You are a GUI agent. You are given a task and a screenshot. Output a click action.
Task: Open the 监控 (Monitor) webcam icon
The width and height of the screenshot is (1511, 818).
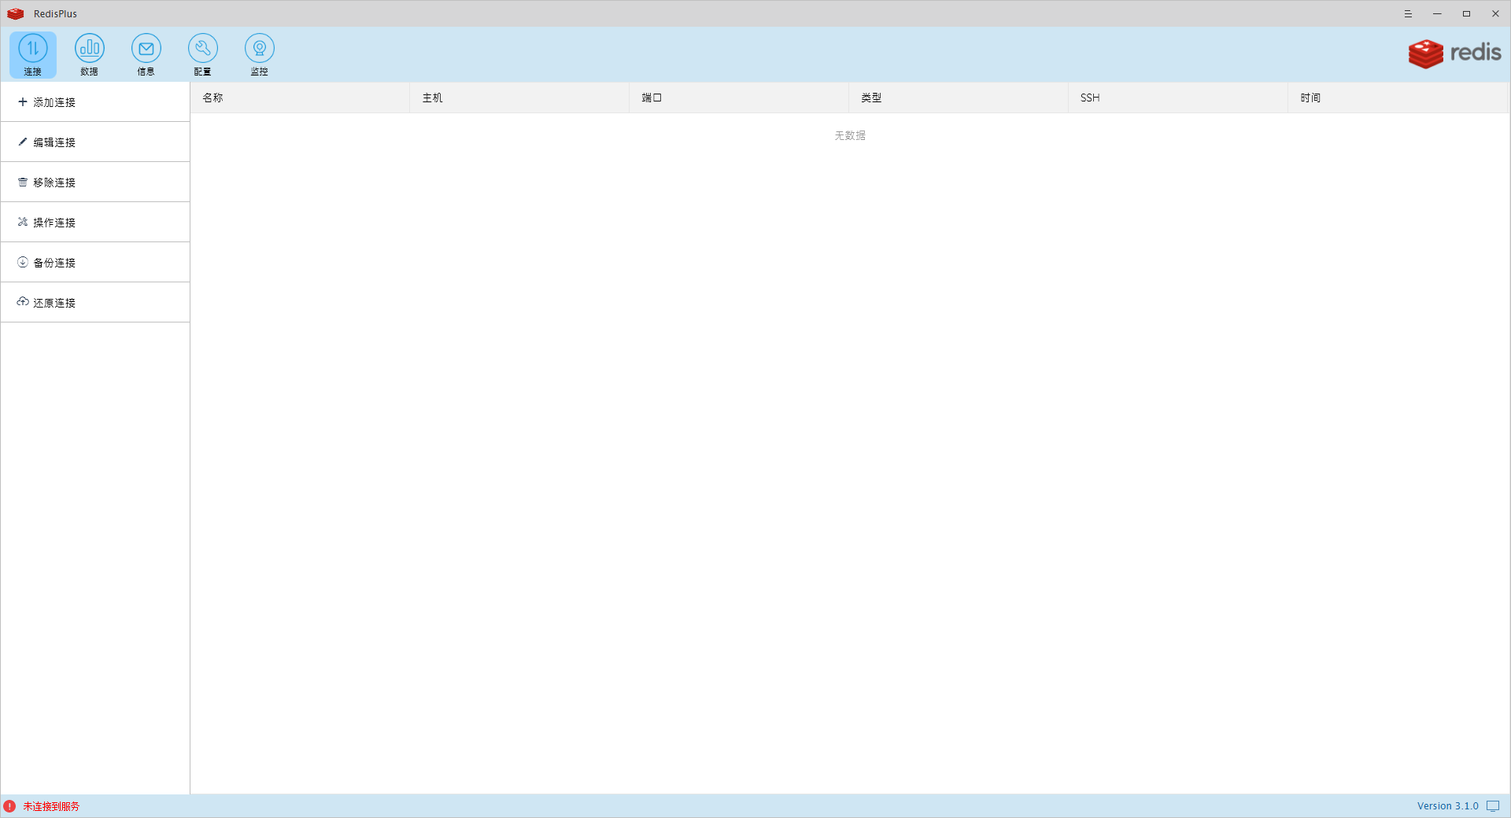(x=260, y=53)
